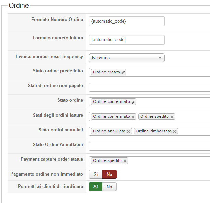Click Formato Numero Ordine input field
Screen dimensions: 210x203
click(126, 21)
